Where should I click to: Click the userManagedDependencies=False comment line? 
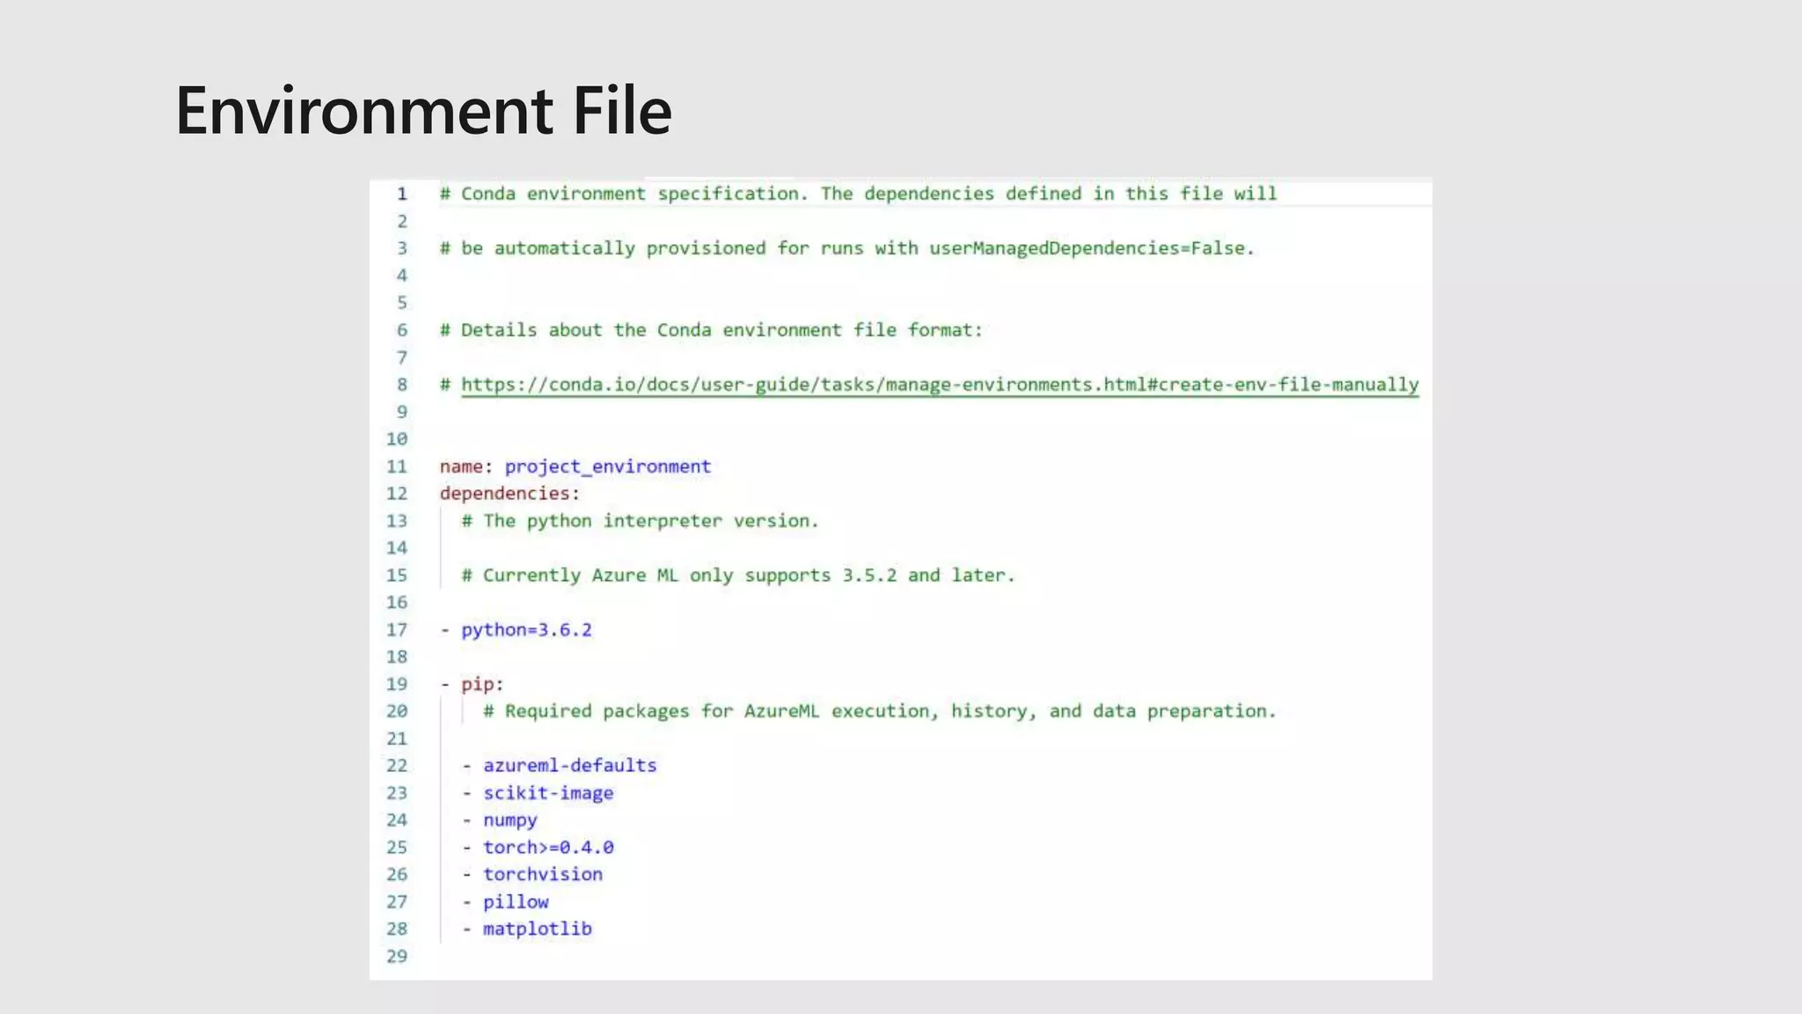(846, 248)
